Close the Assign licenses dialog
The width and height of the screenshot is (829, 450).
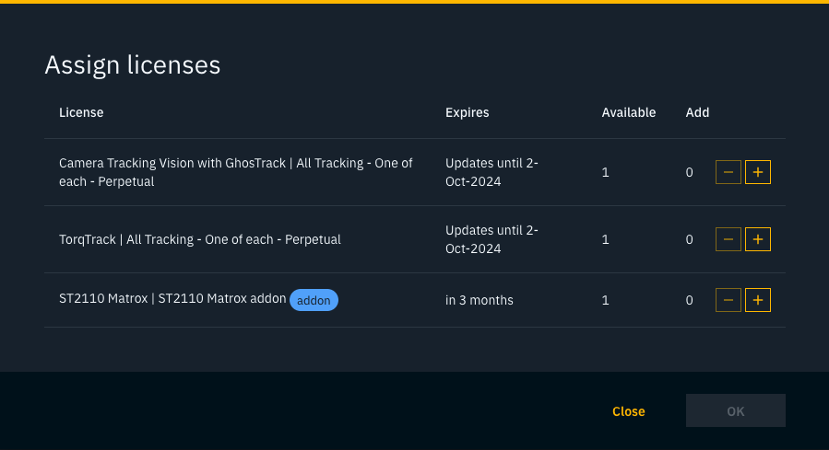tap(628, 411)
